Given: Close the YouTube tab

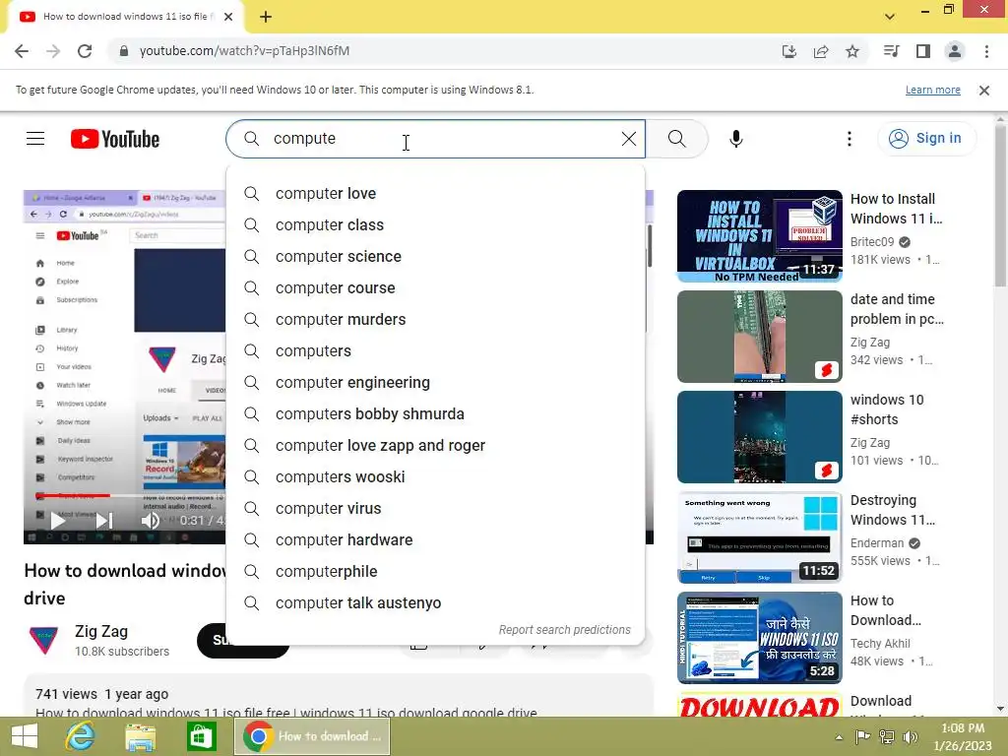Looking at the screenshot, I should [x=228, y=17].
